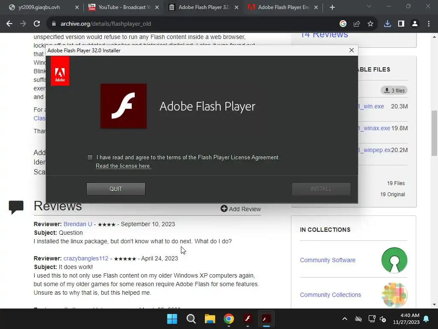Viewport: 438px width, 329px height.
Task: Open a new browser tab
Action: pyautogui.click(x=332, y=7)
